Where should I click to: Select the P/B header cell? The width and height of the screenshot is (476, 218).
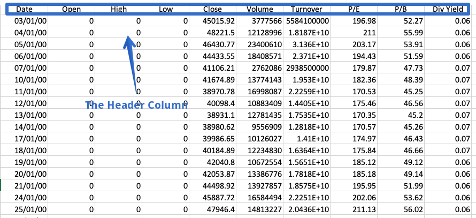tap(401, 9)
